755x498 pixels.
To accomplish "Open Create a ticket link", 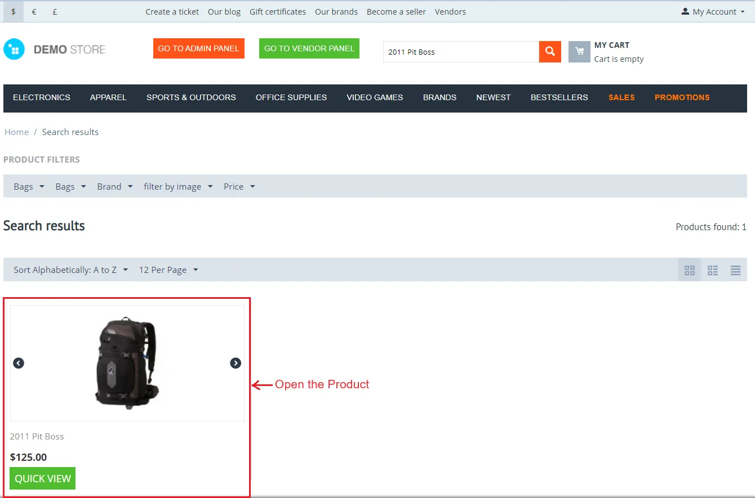I will coord(172,11).
